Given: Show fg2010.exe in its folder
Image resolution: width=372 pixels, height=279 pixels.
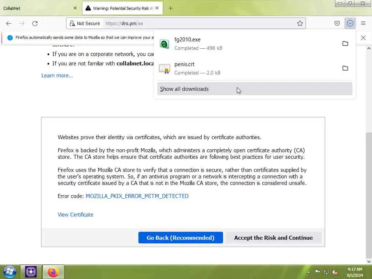Looking at the screenshot, I should 345,44.
